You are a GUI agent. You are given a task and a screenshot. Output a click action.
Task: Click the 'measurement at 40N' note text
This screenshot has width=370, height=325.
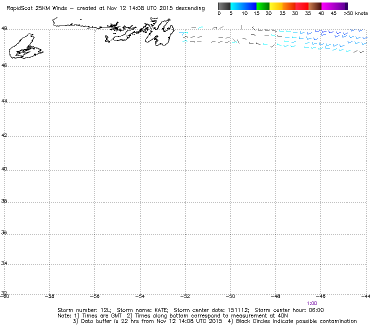click(259, 316)
